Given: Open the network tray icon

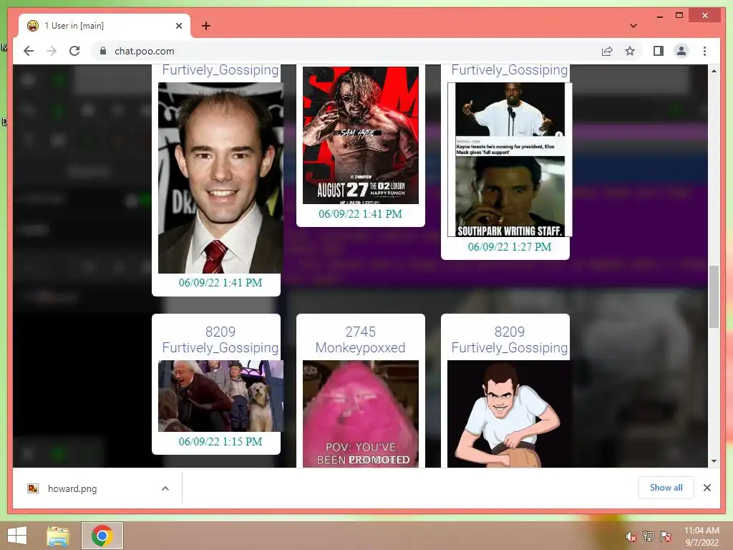Looking at the screenshot, I should pyautogui.click(x=649, y=536).
